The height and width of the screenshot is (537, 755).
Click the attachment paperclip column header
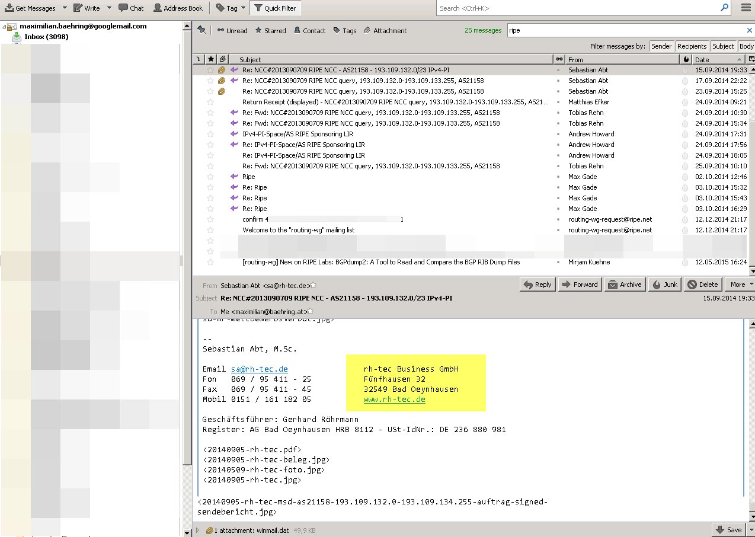point(222,59)
